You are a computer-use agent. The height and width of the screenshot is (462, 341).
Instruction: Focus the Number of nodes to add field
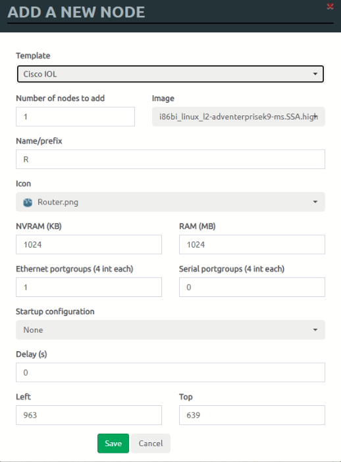75,117
